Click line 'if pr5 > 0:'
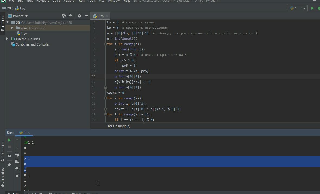The image size is (320, 194). (x=125, y=60)
